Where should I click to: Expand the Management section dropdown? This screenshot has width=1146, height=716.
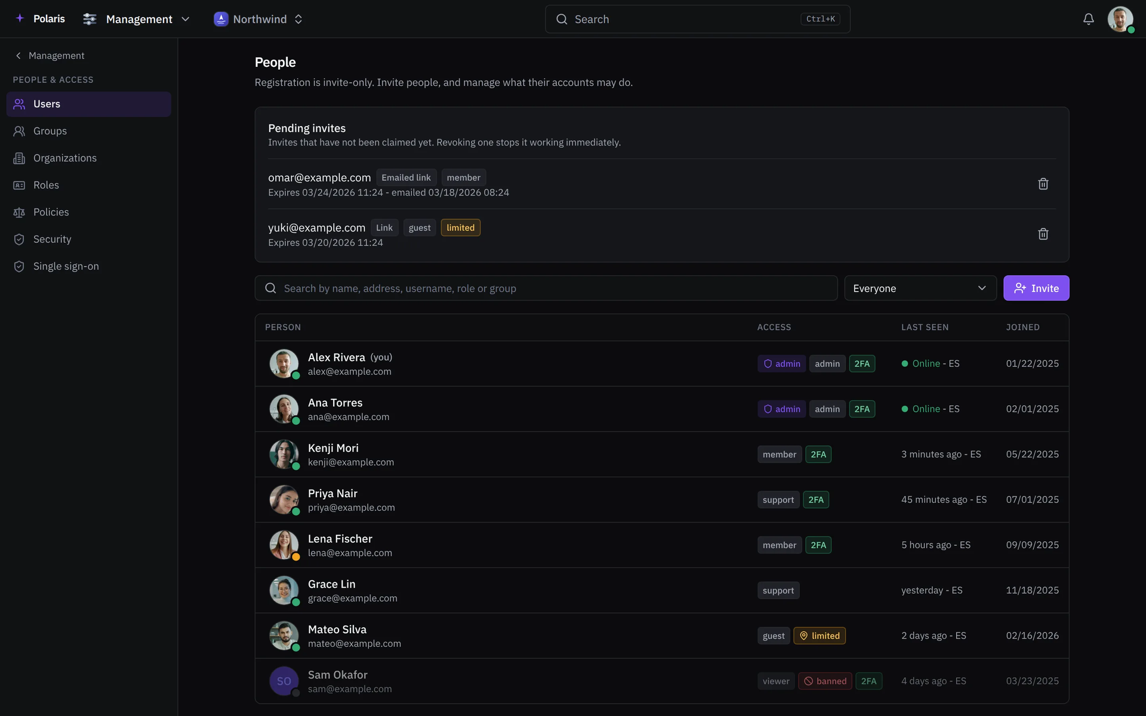(137, 19)
